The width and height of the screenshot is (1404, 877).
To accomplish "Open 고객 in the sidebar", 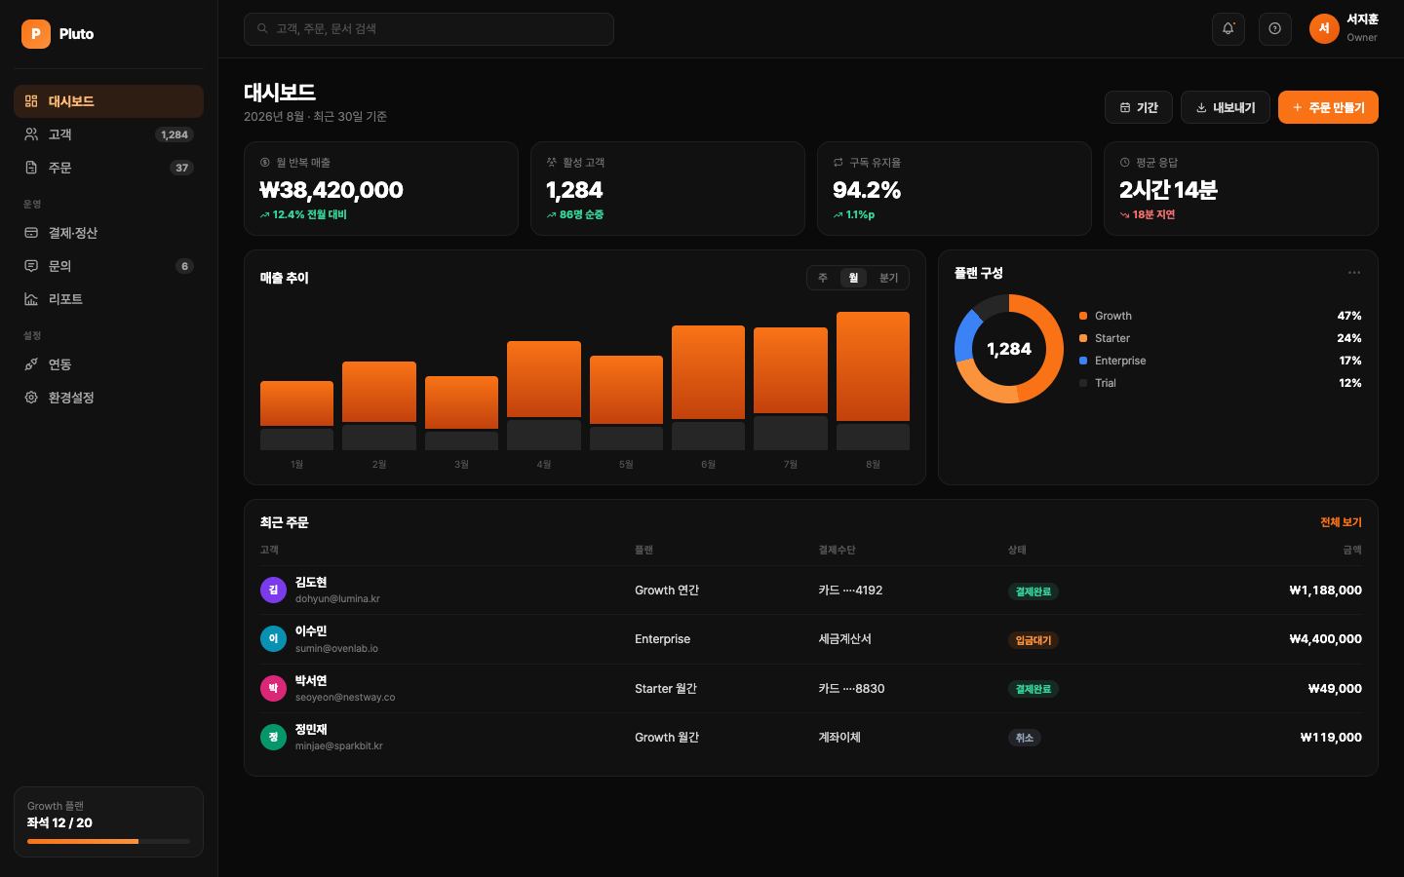I will click(x=108, y=134).
